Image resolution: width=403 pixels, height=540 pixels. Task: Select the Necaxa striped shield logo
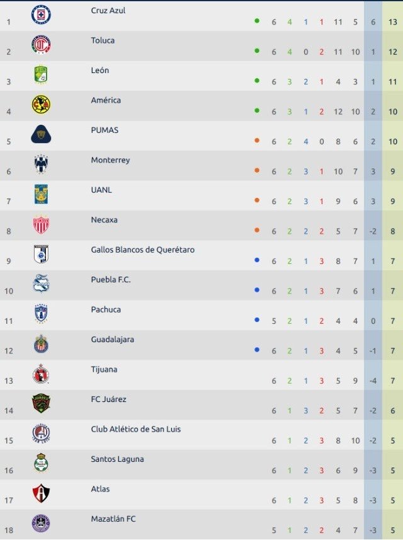point(41,224)
